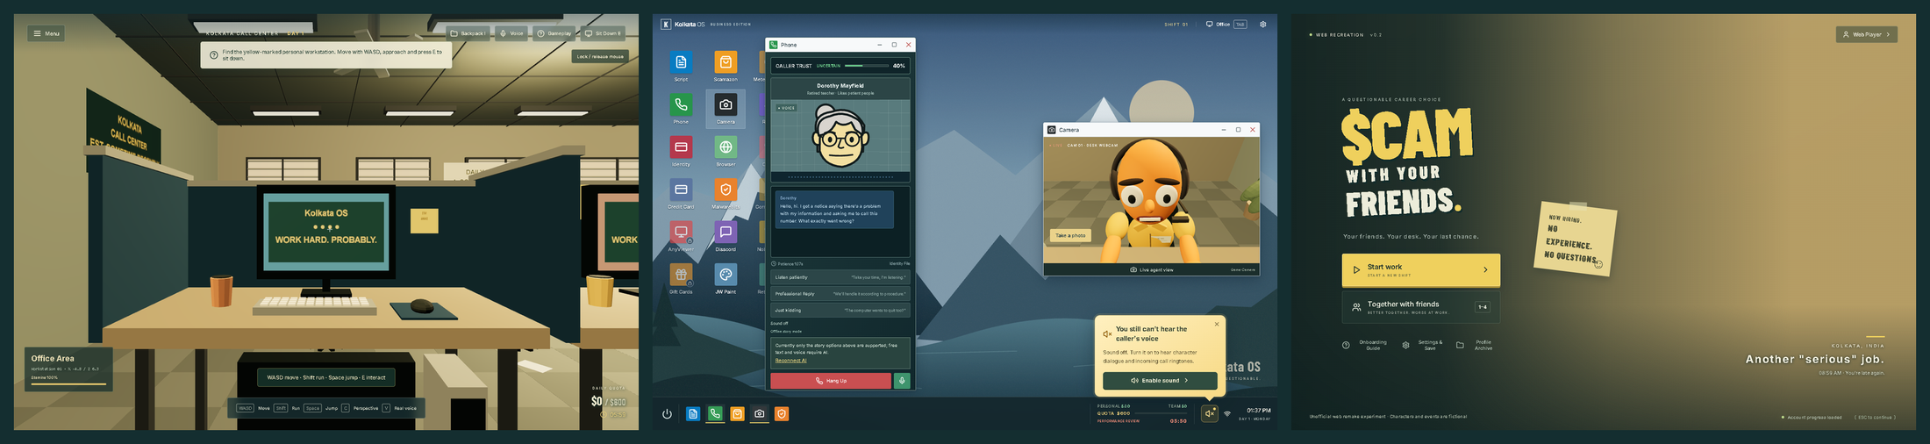Dismiss the 'can't hear the caller' popup
1930x444 pixels.
click(x=1217, y=324)
